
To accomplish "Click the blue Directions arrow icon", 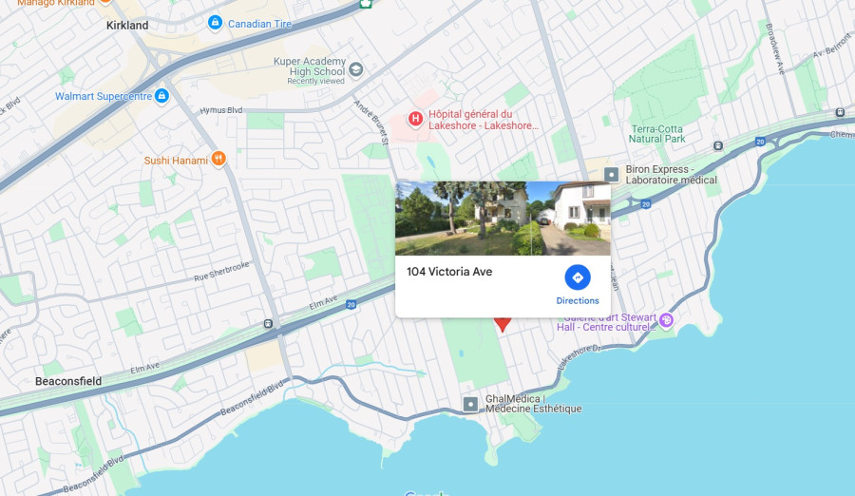I will tap(578, 277).
